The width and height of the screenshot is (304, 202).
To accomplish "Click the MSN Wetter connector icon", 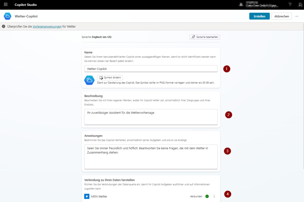I will (86, 196).
